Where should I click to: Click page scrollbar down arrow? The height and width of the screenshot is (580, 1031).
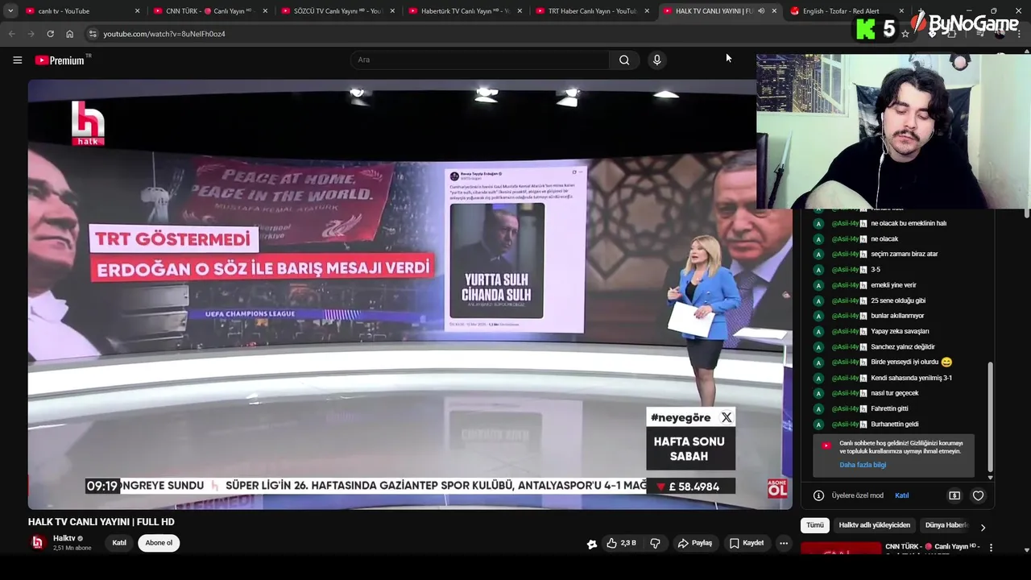(x=1027, y=550)
